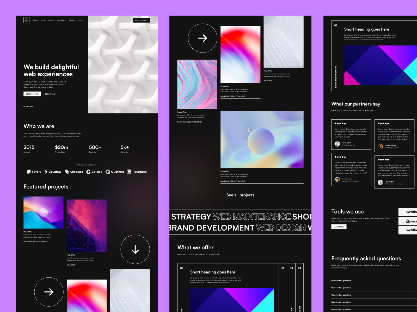
Task: Click the $20m Product Sales stat
Action: (62, 149)
